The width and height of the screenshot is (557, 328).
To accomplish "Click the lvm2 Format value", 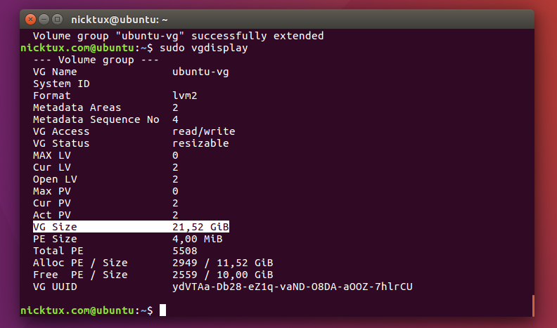I will click(x=184, y=96).
